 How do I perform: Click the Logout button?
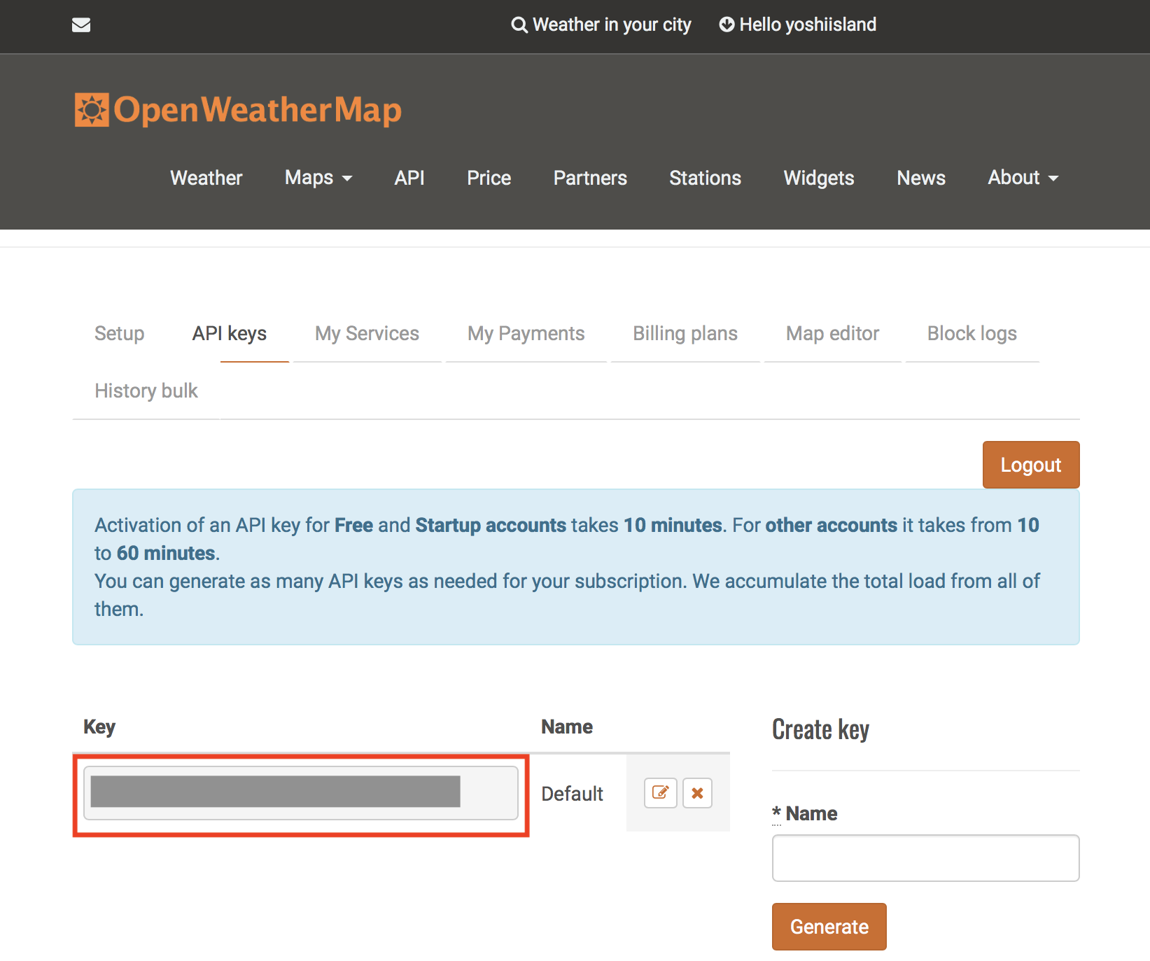(1031, 465)
